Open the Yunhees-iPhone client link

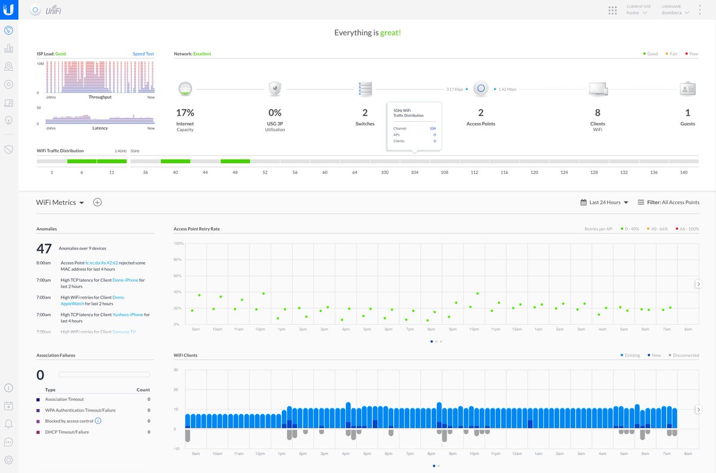click(x=128, y=314)
